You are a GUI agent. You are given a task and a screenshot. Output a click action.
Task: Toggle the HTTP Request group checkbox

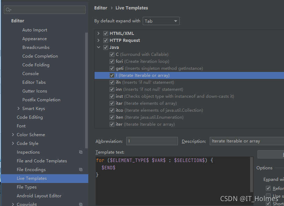[106, 41]
